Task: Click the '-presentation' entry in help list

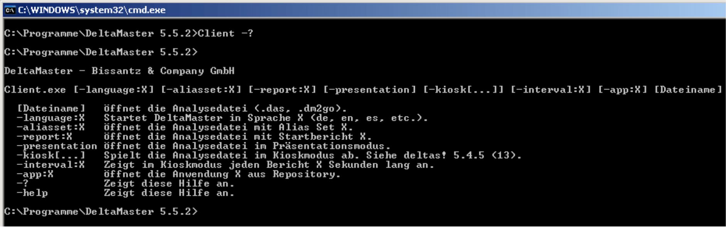Action: [57, 146]
